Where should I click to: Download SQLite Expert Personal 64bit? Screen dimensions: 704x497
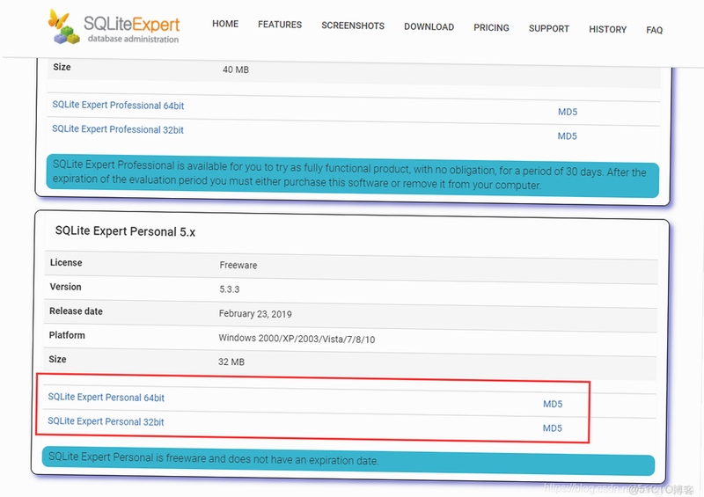106,398
